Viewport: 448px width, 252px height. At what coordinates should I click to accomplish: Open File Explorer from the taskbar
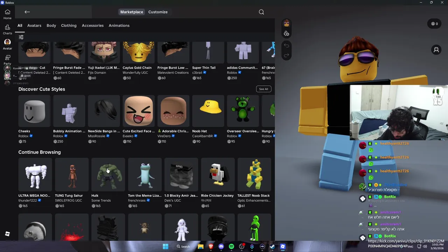[201, 246]
